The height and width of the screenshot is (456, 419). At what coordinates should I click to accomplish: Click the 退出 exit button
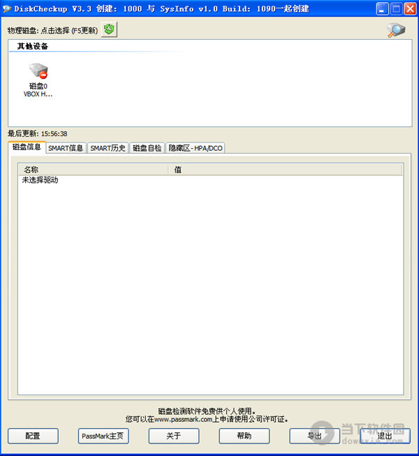click(385, 436)
